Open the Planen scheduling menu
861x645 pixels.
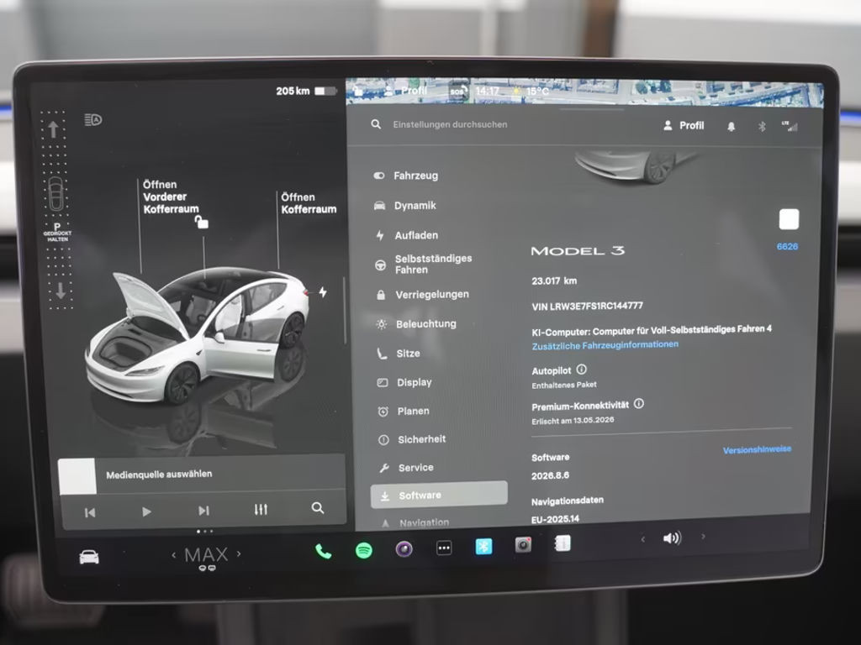click(x=404, y=411)
